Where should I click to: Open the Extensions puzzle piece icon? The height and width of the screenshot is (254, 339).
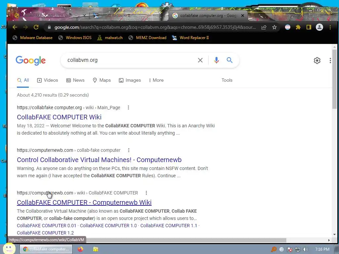(298, 27)
